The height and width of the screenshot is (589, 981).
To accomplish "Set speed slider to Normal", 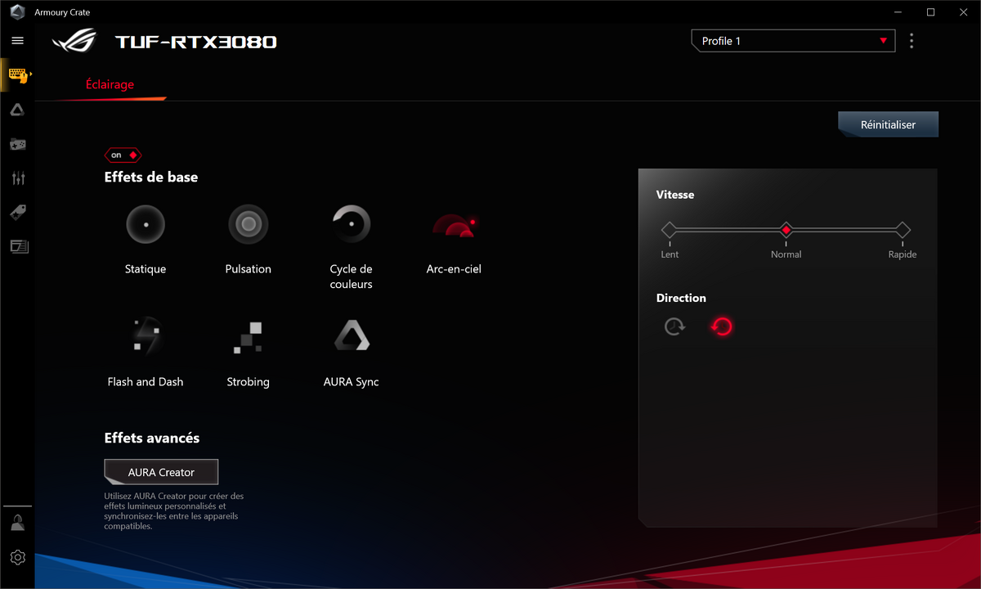I will tap(786, 231).
